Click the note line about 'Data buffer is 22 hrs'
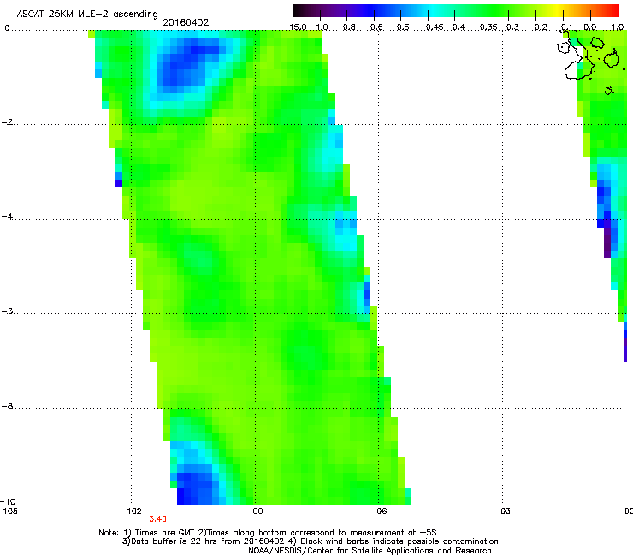 coord(310,541)
